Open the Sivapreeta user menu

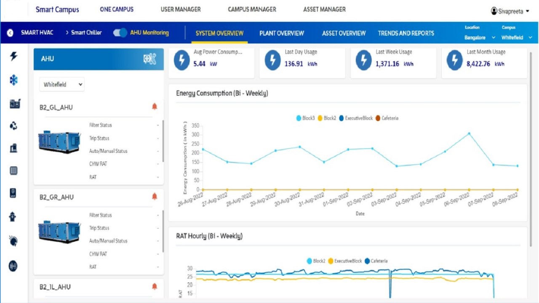(x=510, y=11)
